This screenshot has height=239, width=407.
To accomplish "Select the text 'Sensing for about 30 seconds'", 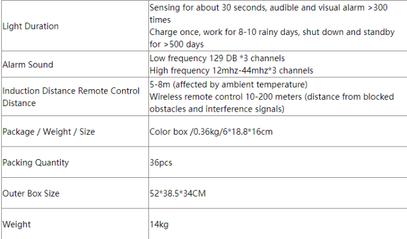I will [208, 7].
